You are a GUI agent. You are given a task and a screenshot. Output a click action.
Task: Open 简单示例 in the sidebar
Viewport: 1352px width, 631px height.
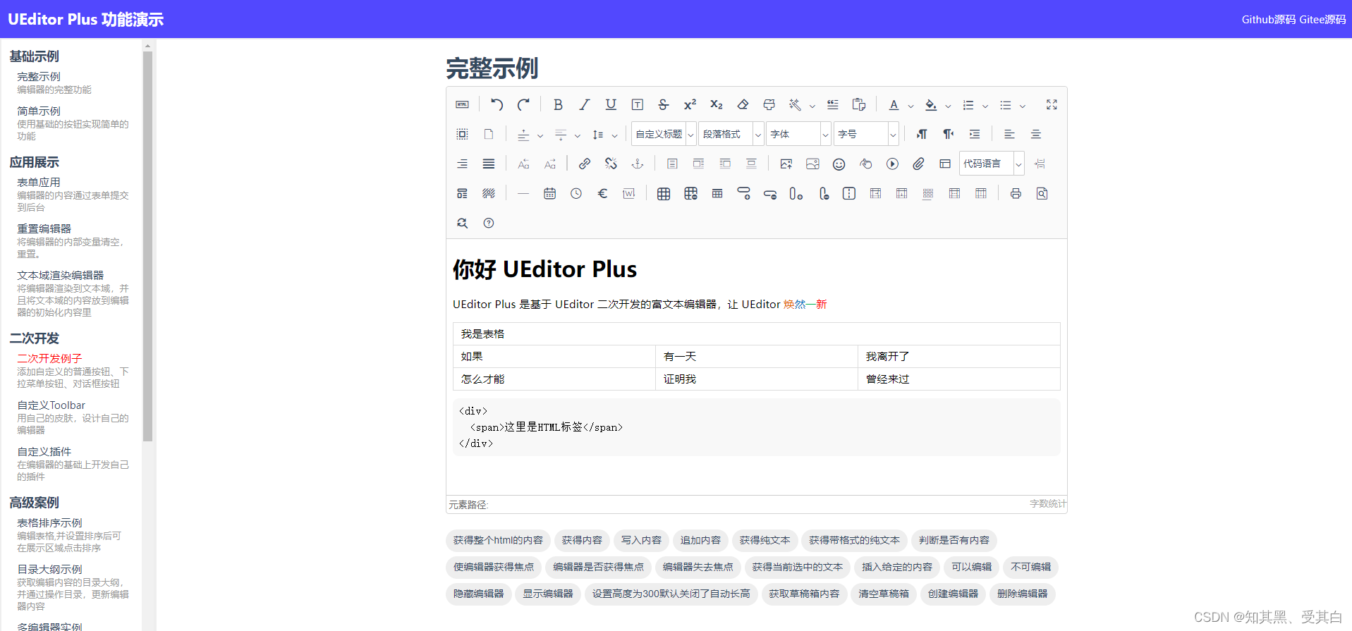[x=39, y=111]
